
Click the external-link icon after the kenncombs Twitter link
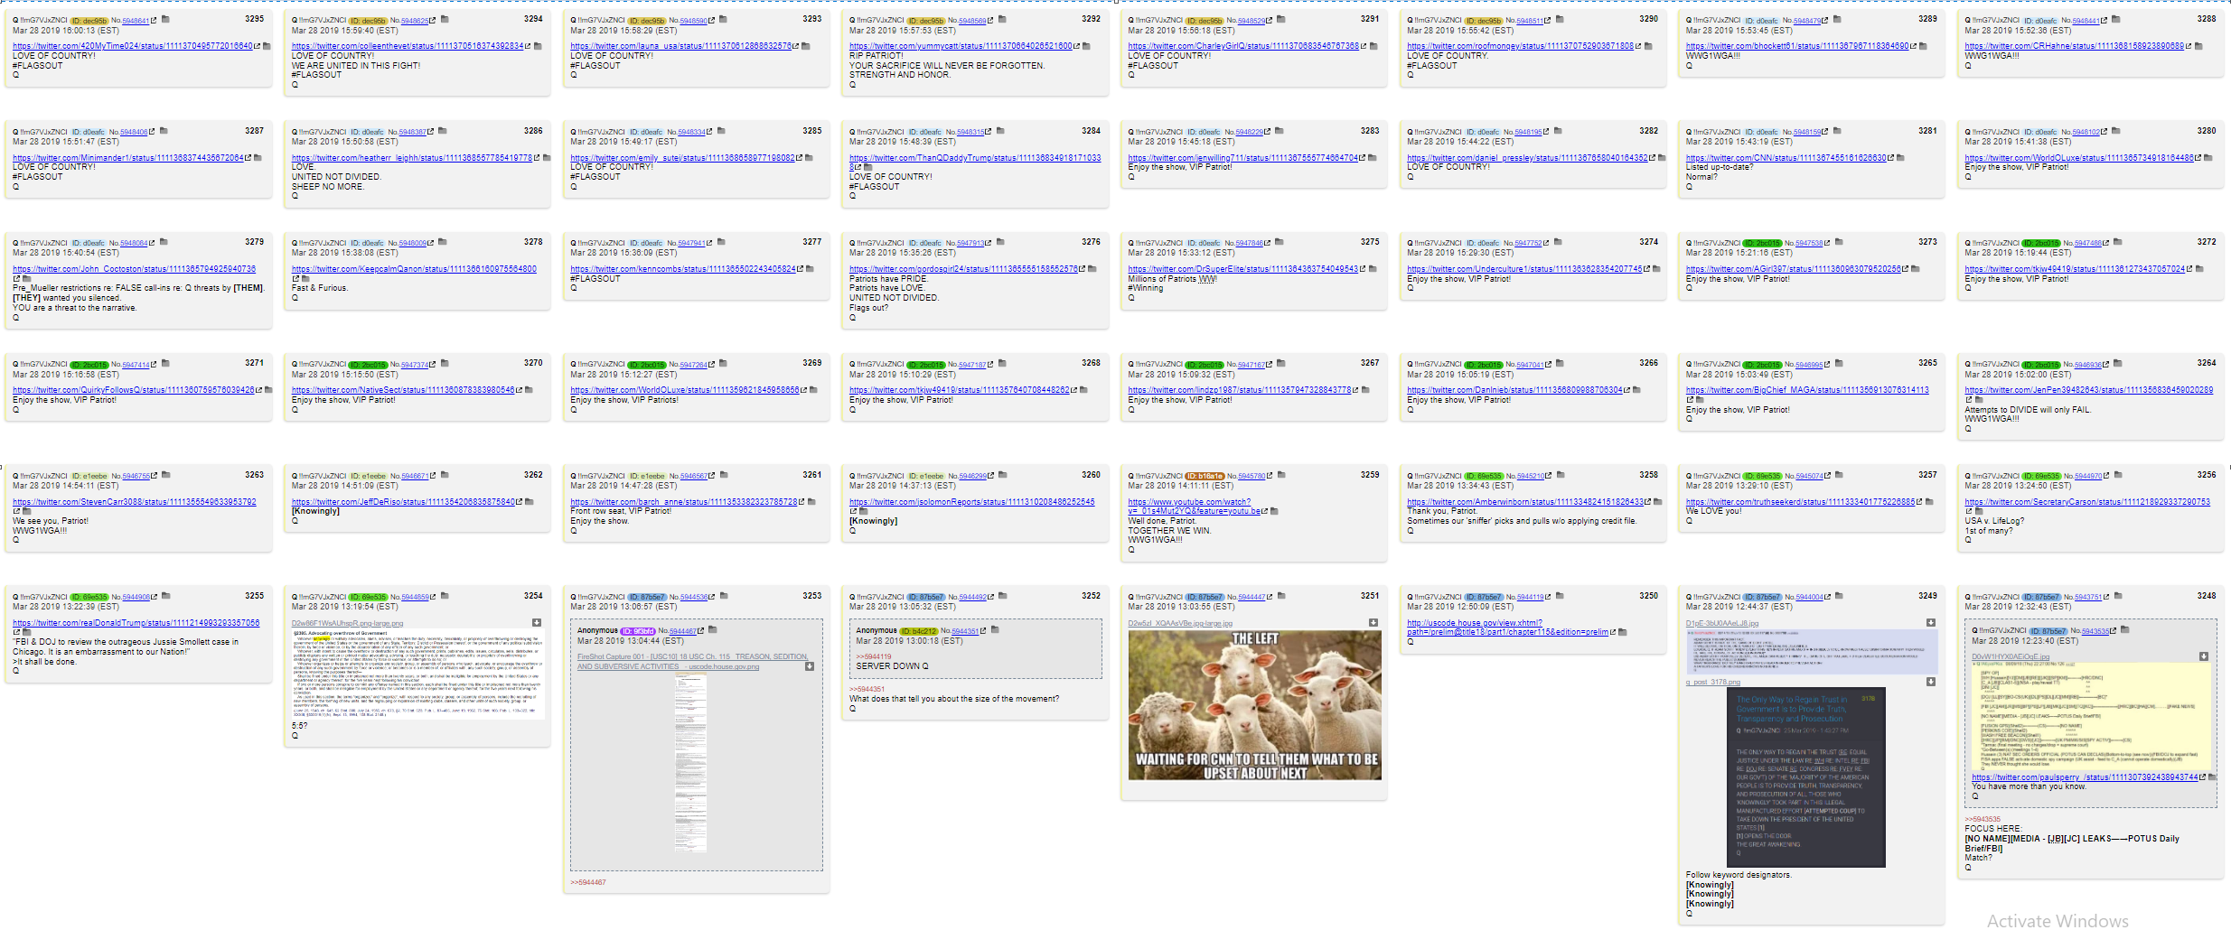pos(801,269)
